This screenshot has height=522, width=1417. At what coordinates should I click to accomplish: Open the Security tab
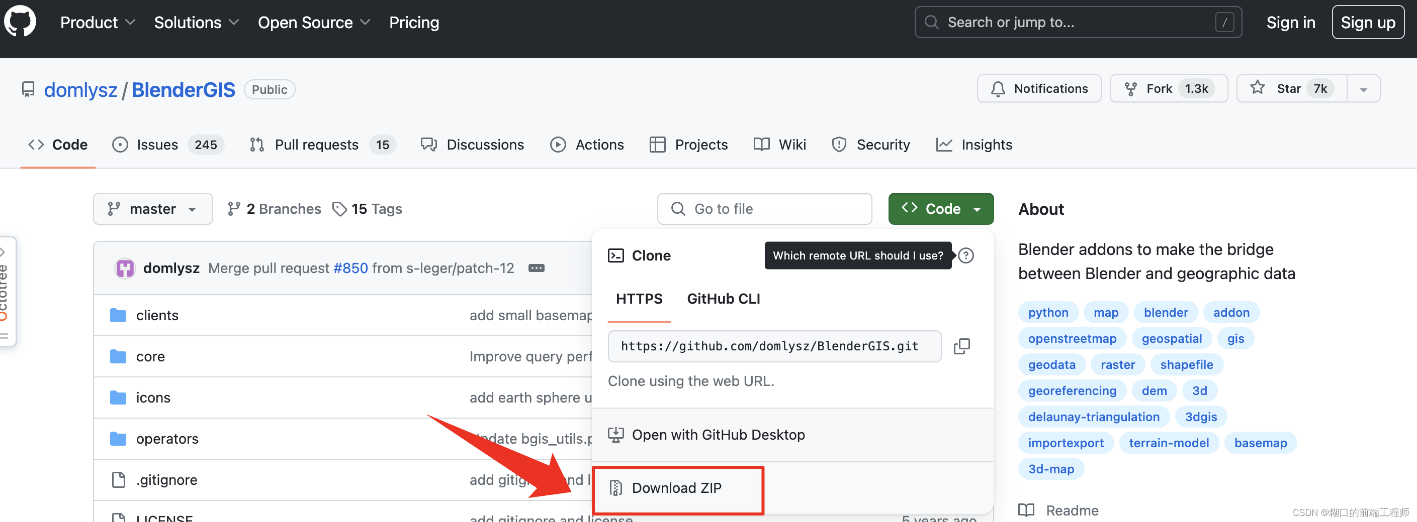(870, 145)
